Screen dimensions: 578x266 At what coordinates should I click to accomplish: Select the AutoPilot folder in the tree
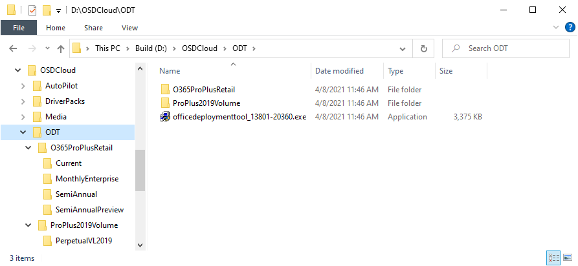(x=61, y=86)
